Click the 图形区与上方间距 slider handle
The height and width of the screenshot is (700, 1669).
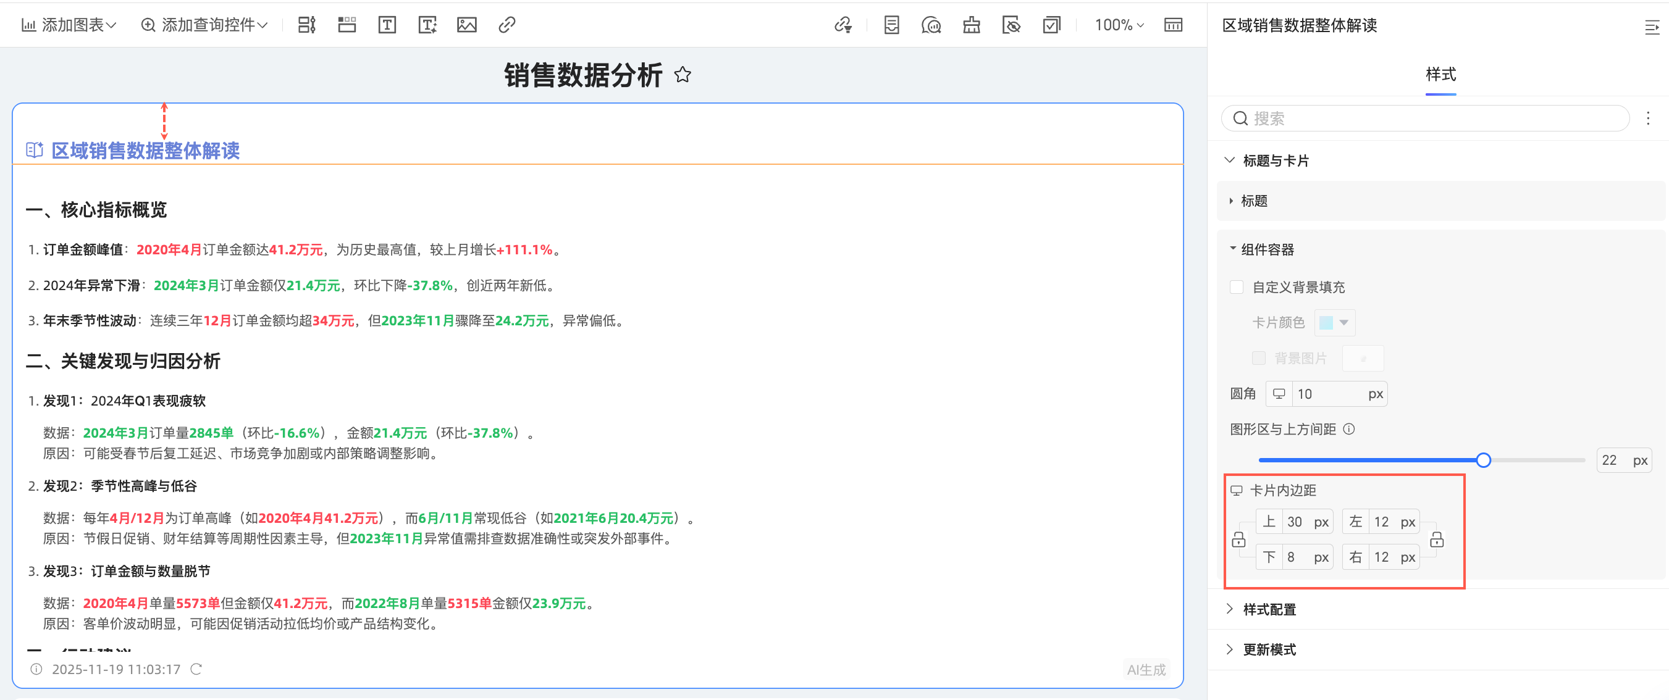coord(1483,460)
